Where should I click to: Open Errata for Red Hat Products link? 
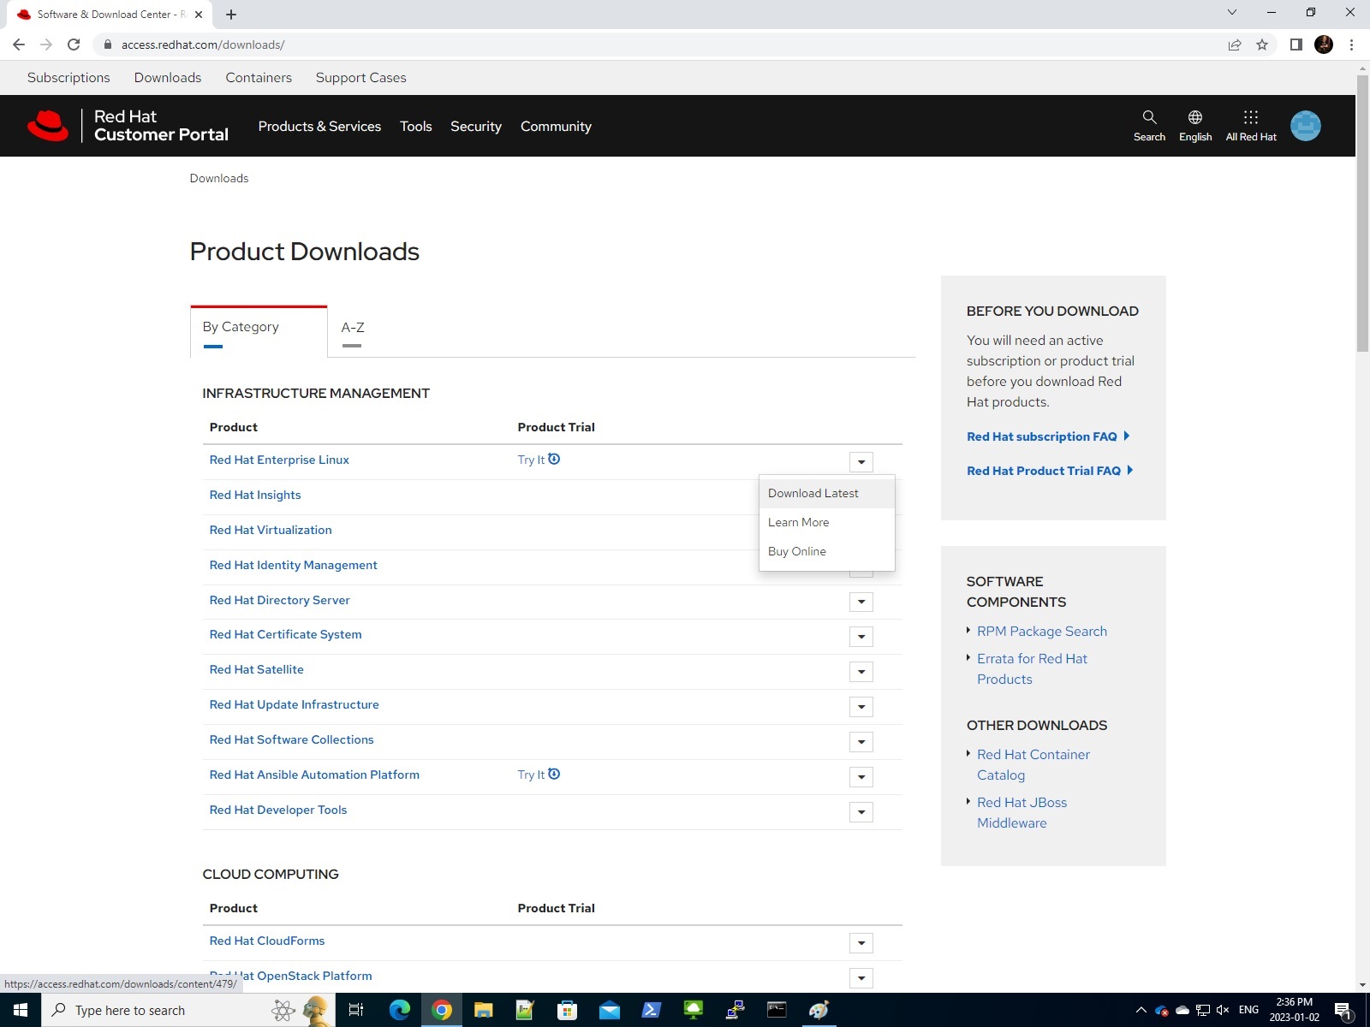click(x=1032, y=668)
